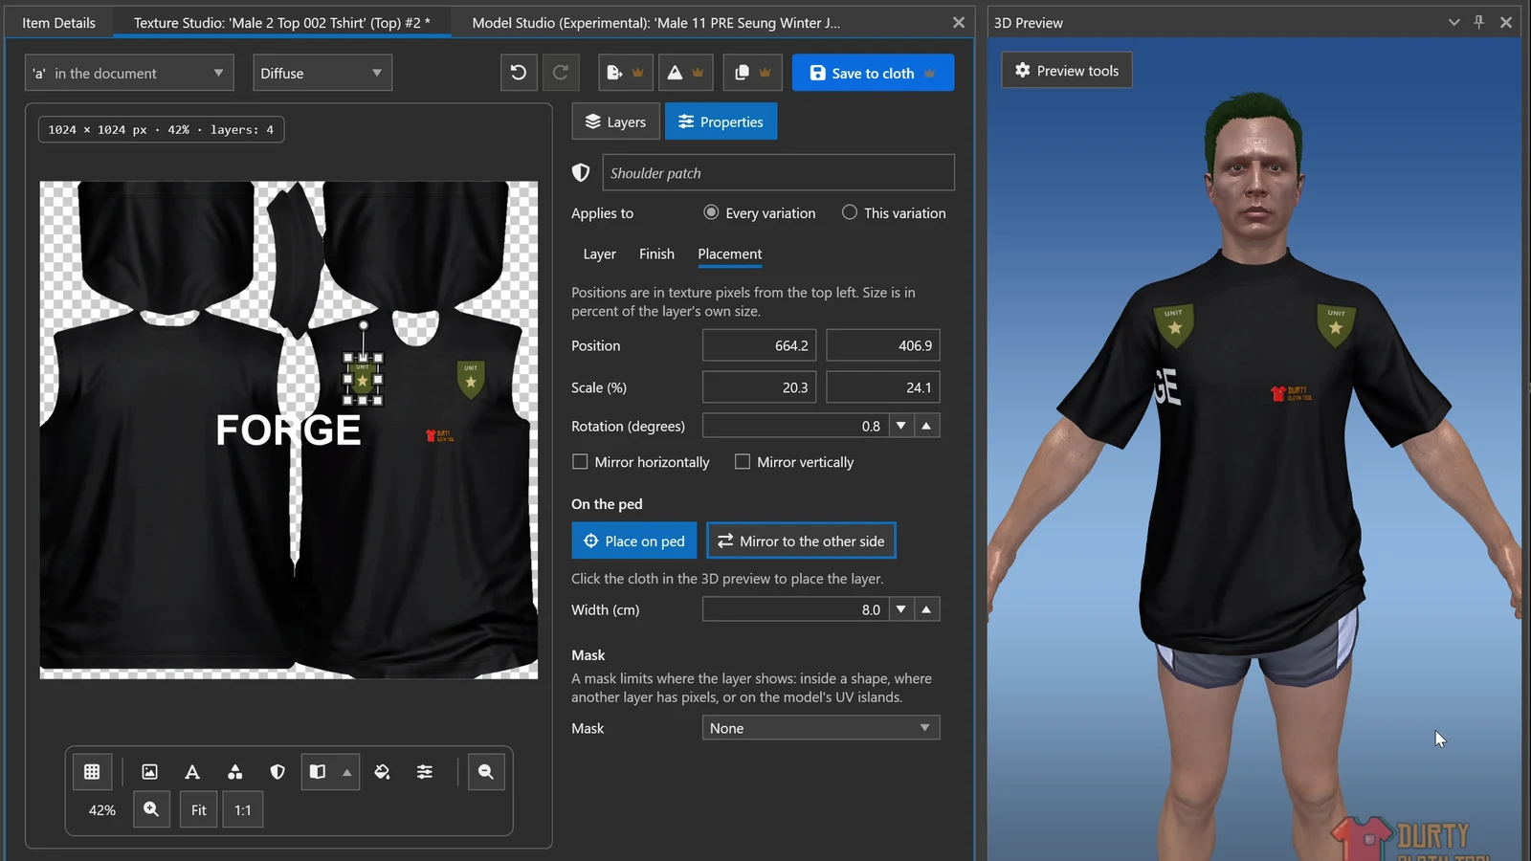The width and height of the screenshot is (1531, 861).
Task: Switch to Item Details tab
Action: [x=58, y=22]
